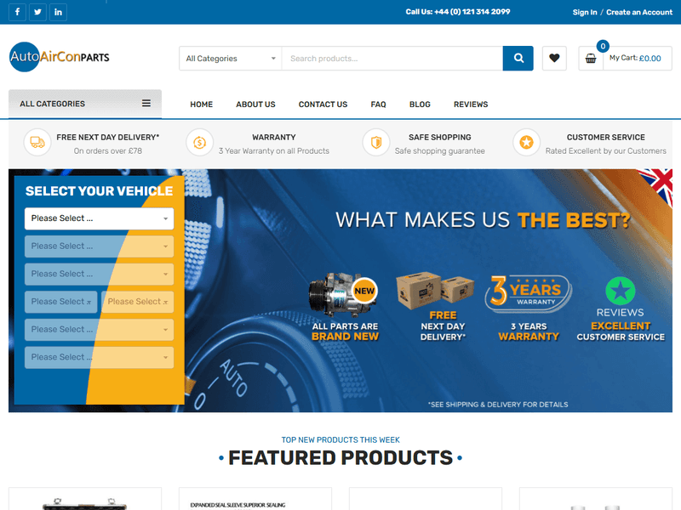Click the search magnifier button
This screenshot has width=681, height=510.
[518, 58]
